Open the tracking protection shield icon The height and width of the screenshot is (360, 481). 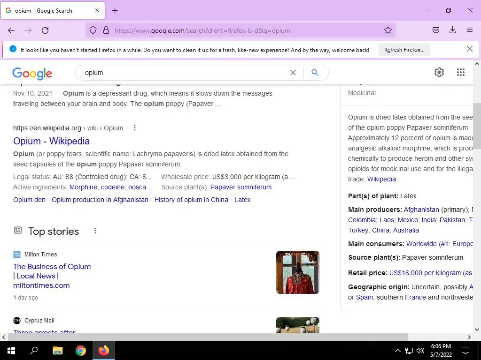[93, 30]
